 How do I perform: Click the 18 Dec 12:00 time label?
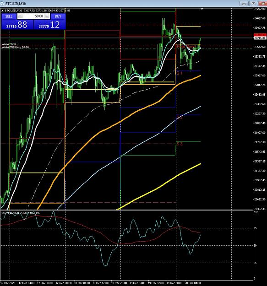[101, 283]
